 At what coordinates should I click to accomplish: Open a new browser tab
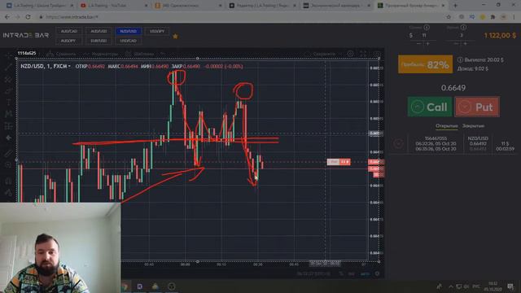click(456, 6)
